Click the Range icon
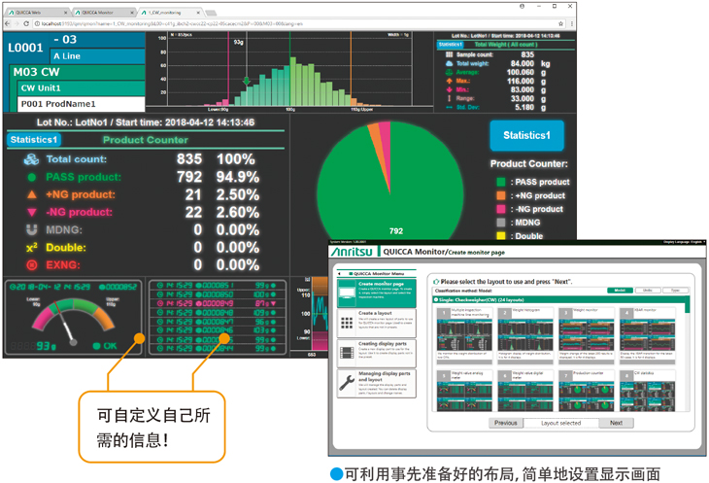This screenshot has height=483, width=709. pyautogui.click(x=449, y=98)
